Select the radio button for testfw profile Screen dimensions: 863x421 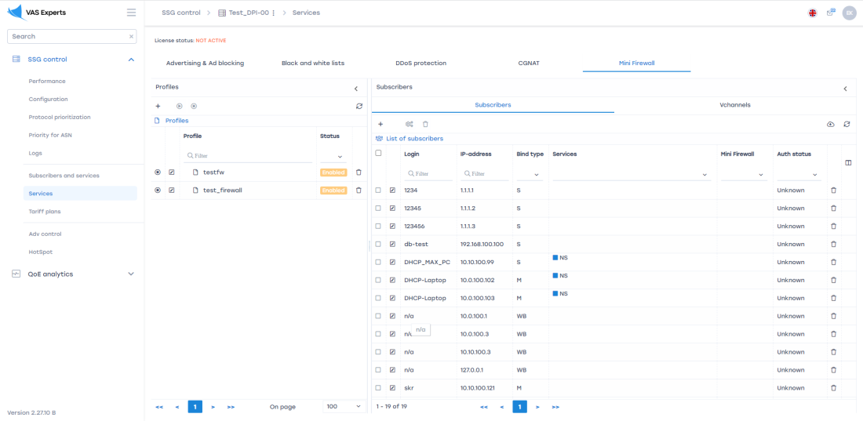pos(158,172)
